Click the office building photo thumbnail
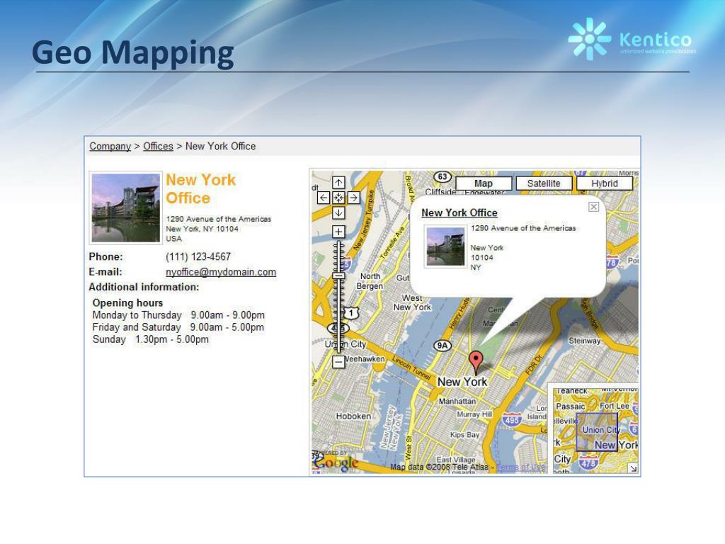Screen dimensions: 725x544 [x=126, y=208]
